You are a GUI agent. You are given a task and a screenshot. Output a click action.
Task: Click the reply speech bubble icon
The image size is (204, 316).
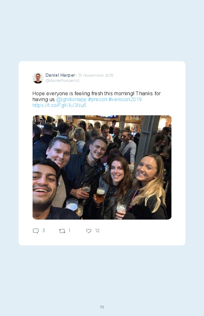(36, 231)
